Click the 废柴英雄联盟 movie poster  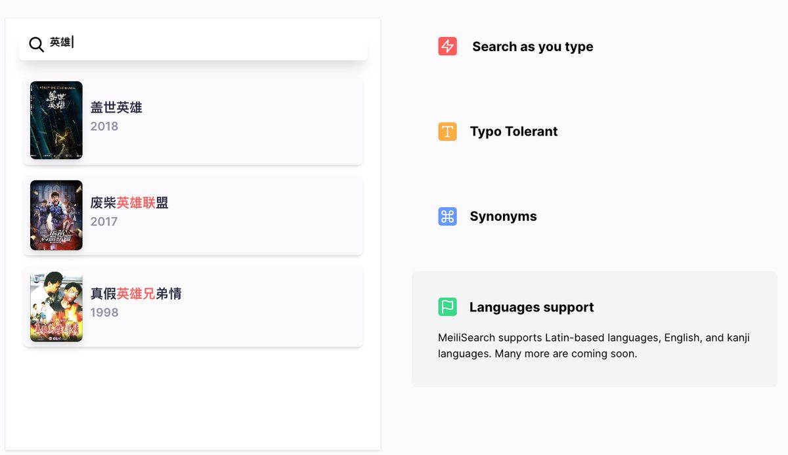56,215
